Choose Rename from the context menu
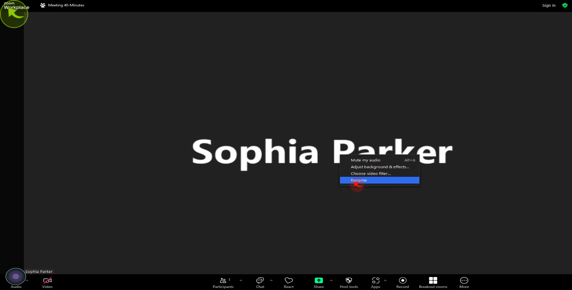Viewport: 572px width, 290px height. pos(380,180)
